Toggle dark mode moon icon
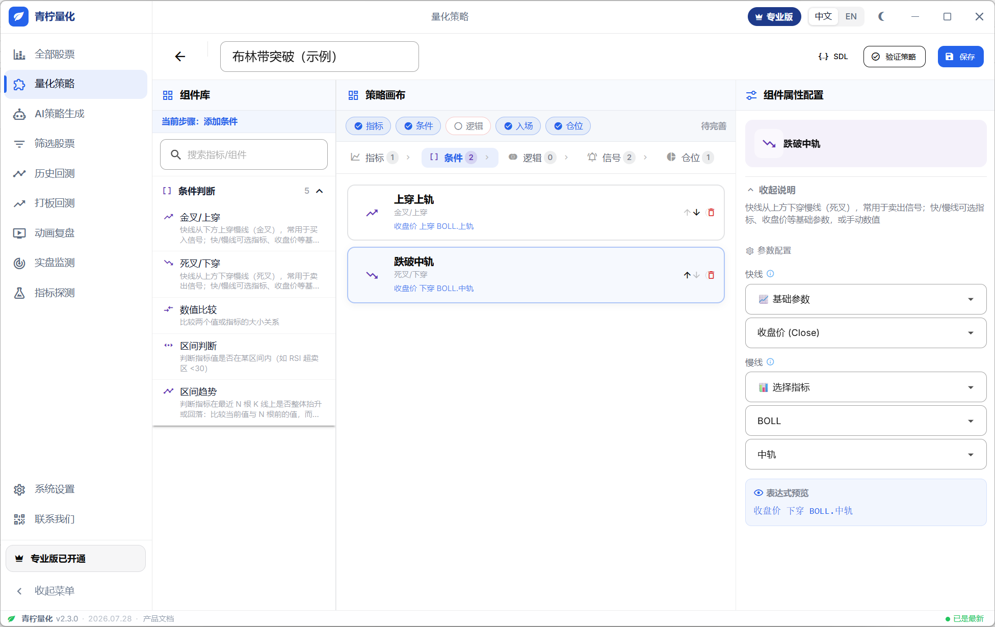The height and width of the screenshot is (627, 995). coord(881,16)
